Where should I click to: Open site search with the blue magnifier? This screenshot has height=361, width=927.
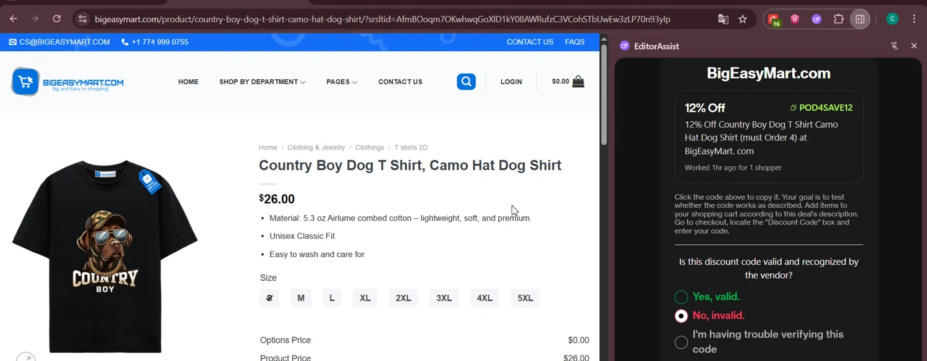tap(467, 81)
